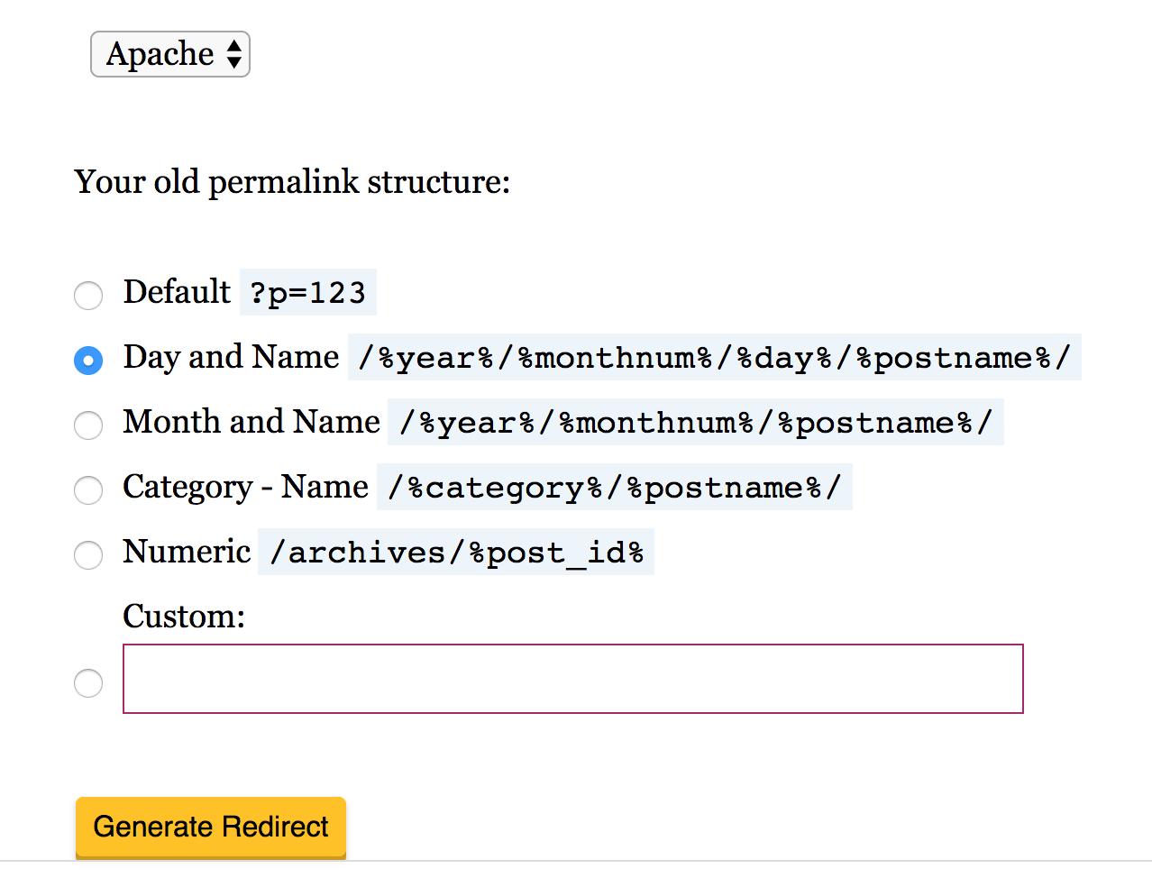Choose the Day and Name radio button

pos(88,360)
